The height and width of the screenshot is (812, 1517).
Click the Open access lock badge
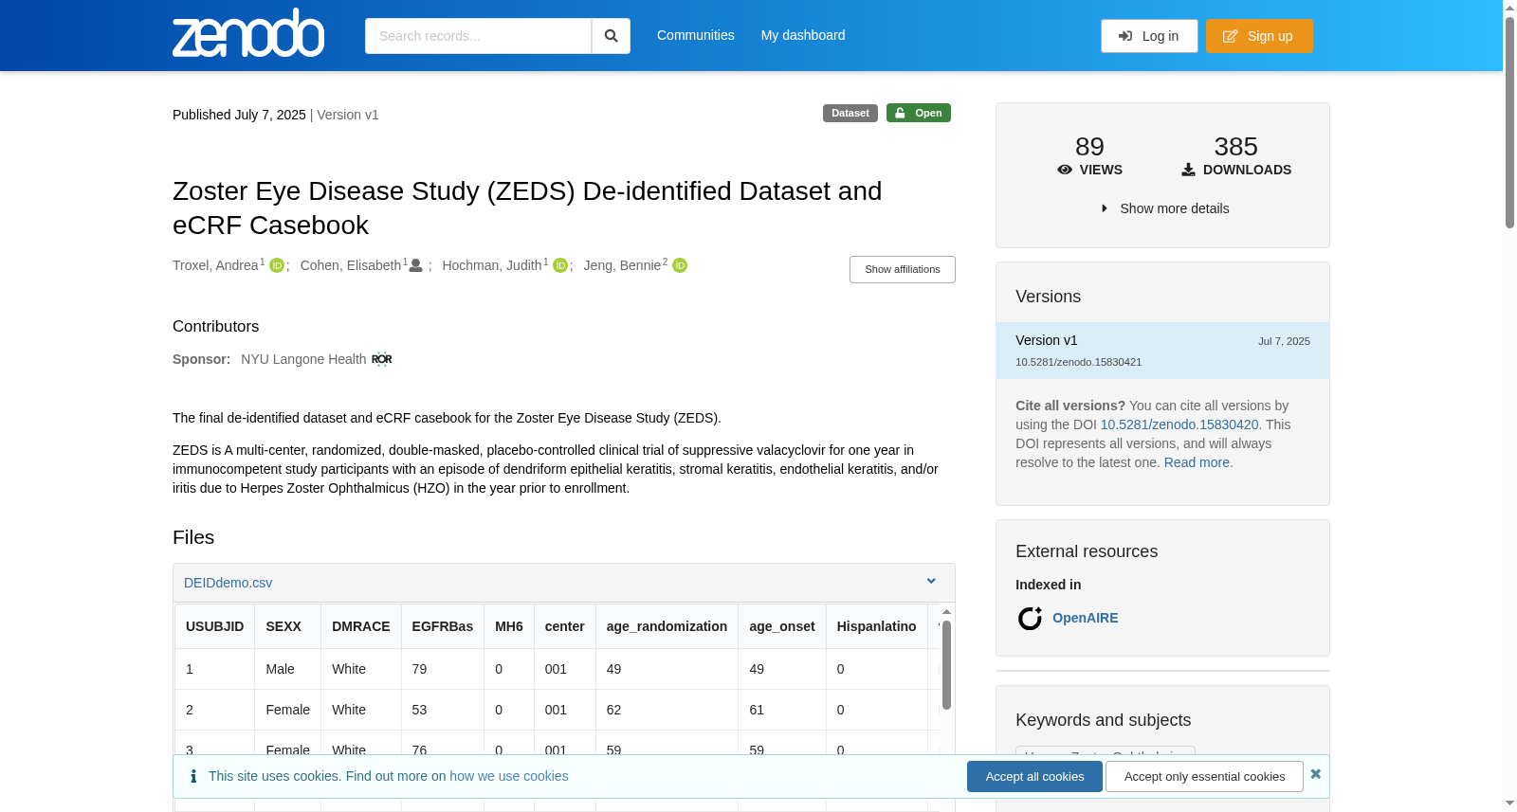click(919, 113)
